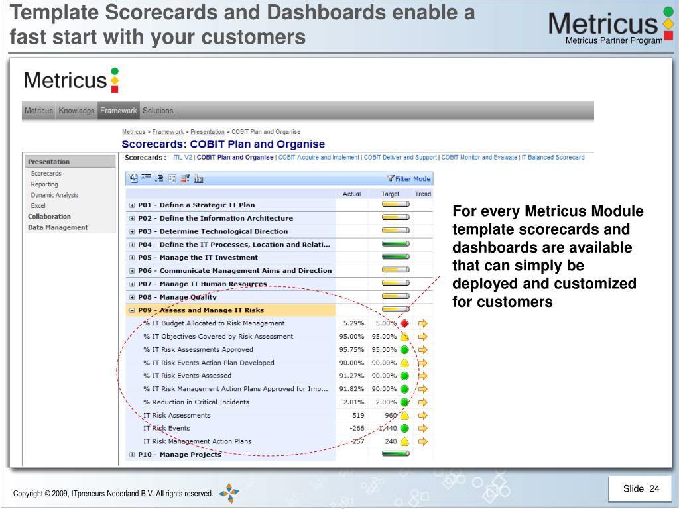Image resolution: width=679 pixels, height=509 pixels.
Task: Click the 123 number format toolbar icon
Action: point(198,178)
